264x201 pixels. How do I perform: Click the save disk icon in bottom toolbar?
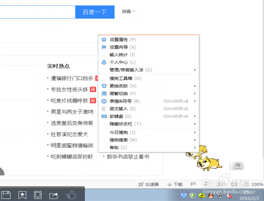coord(6,195)
